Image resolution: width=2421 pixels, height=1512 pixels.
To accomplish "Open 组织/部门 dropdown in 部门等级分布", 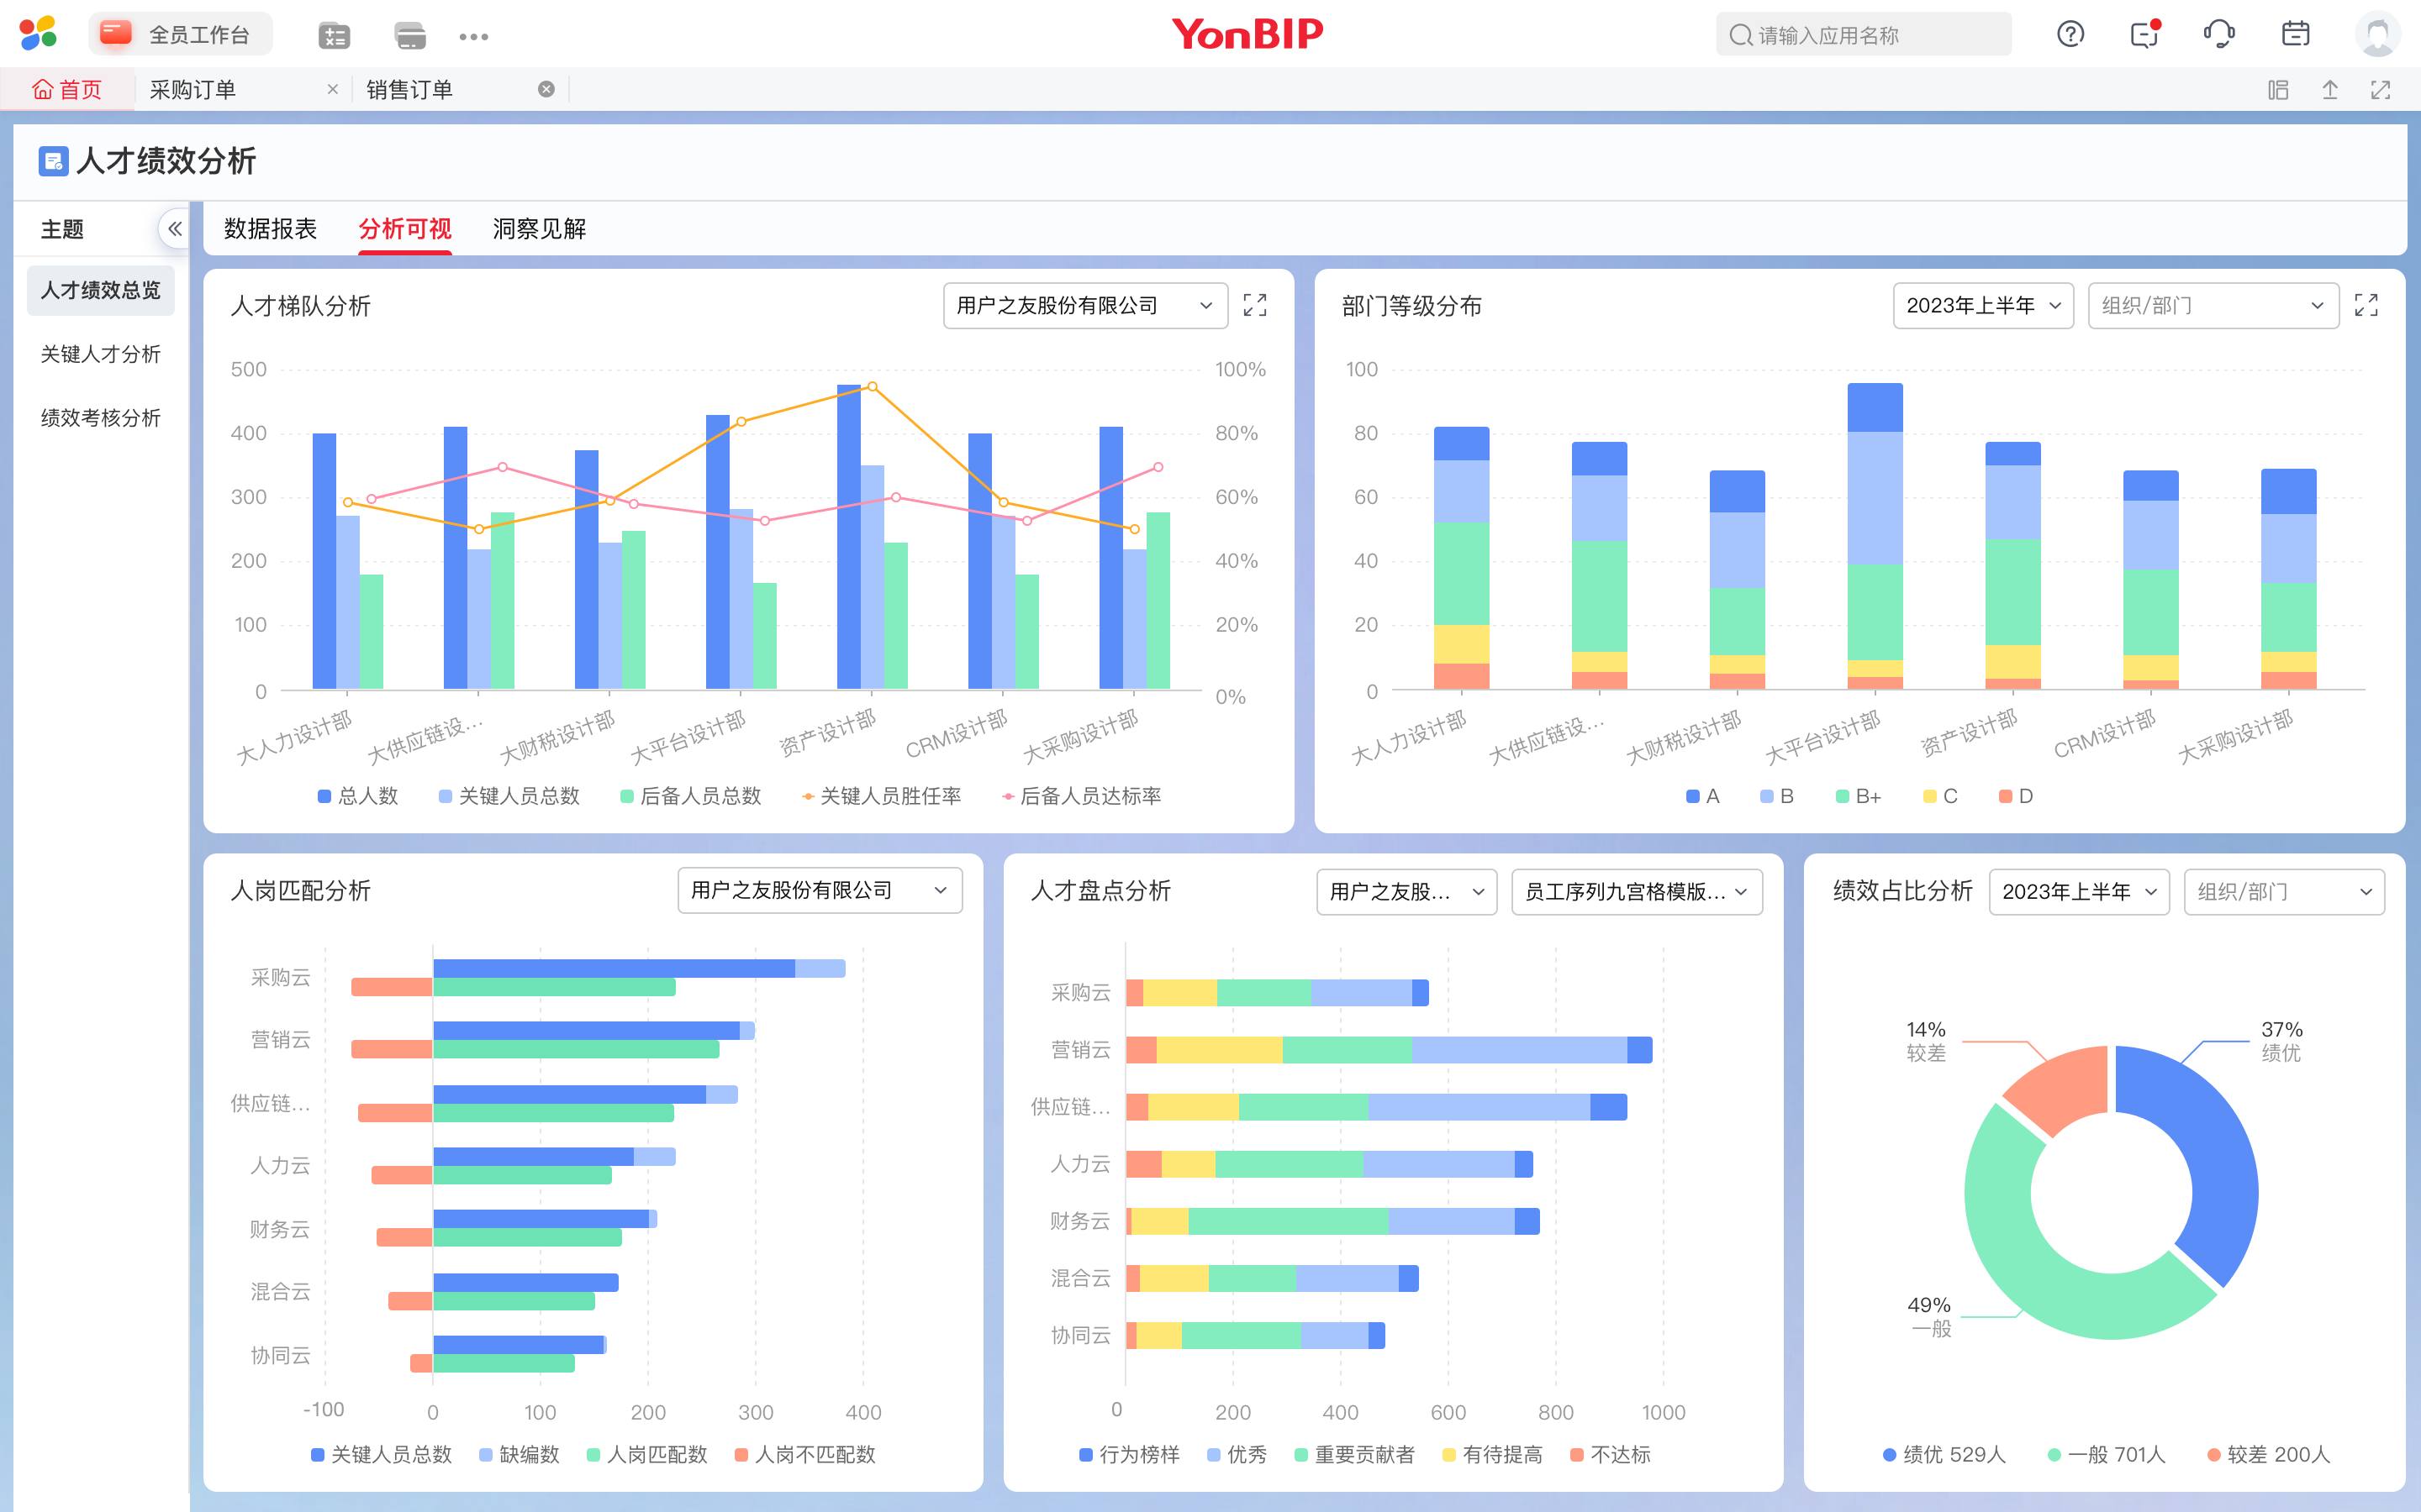I will (2213, 305).
